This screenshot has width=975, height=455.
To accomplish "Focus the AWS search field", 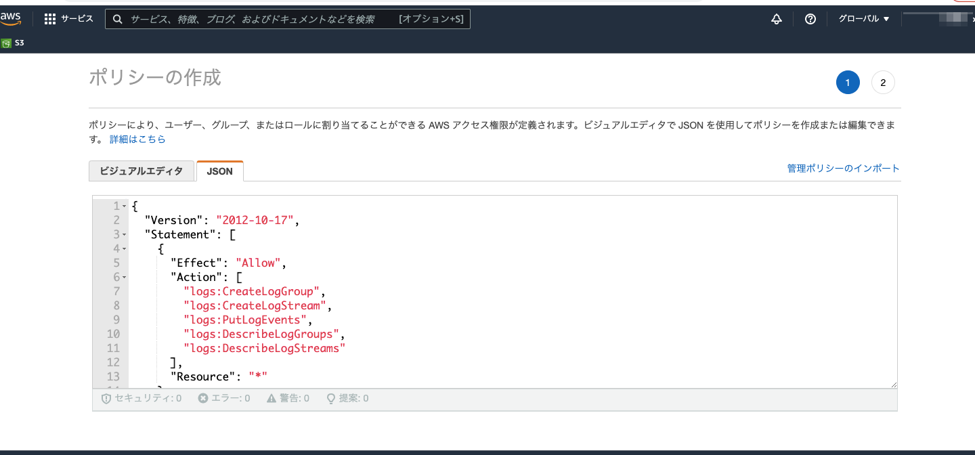I will [287, 19].
